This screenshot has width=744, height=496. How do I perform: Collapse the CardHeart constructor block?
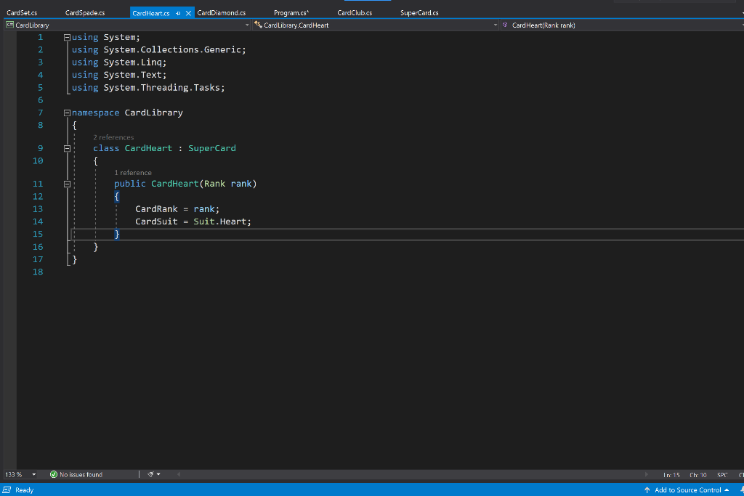[x=67, y=184]
